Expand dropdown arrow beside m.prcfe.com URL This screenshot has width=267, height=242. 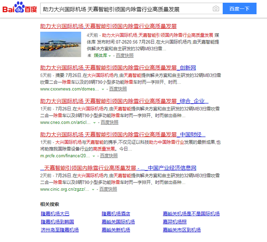pyautogui.click(x=94, y=156)
